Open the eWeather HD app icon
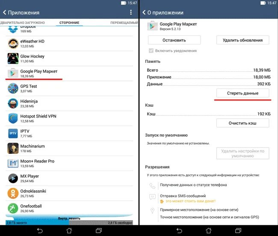 (13, 44)
